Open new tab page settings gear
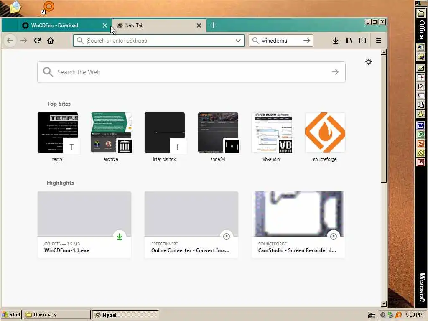Viewport: 428px width, 321px height. pyautogui.click(x=369, y=62)
